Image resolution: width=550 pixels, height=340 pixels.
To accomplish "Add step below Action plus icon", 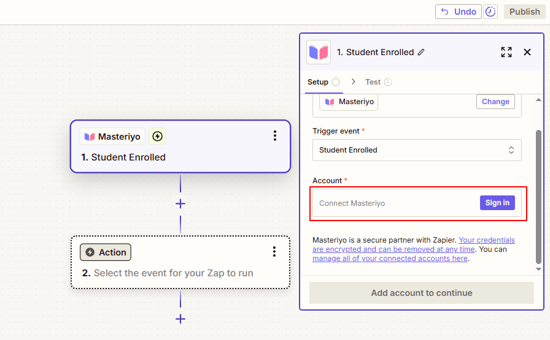I will 180,319.
